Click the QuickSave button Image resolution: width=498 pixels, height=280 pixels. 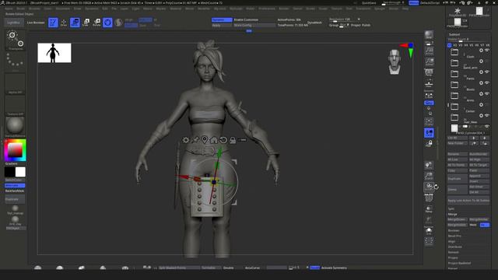(369, 3)
